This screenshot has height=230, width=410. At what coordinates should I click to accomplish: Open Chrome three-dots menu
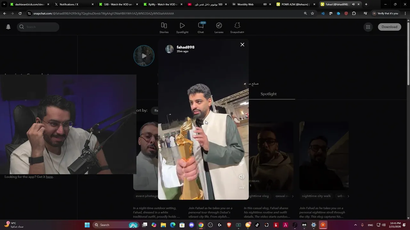click(405, 13)
